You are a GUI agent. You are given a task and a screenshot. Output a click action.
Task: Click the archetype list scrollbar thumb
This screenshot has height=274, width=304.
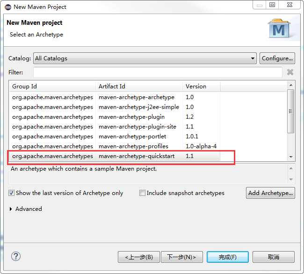pos(291,111)
